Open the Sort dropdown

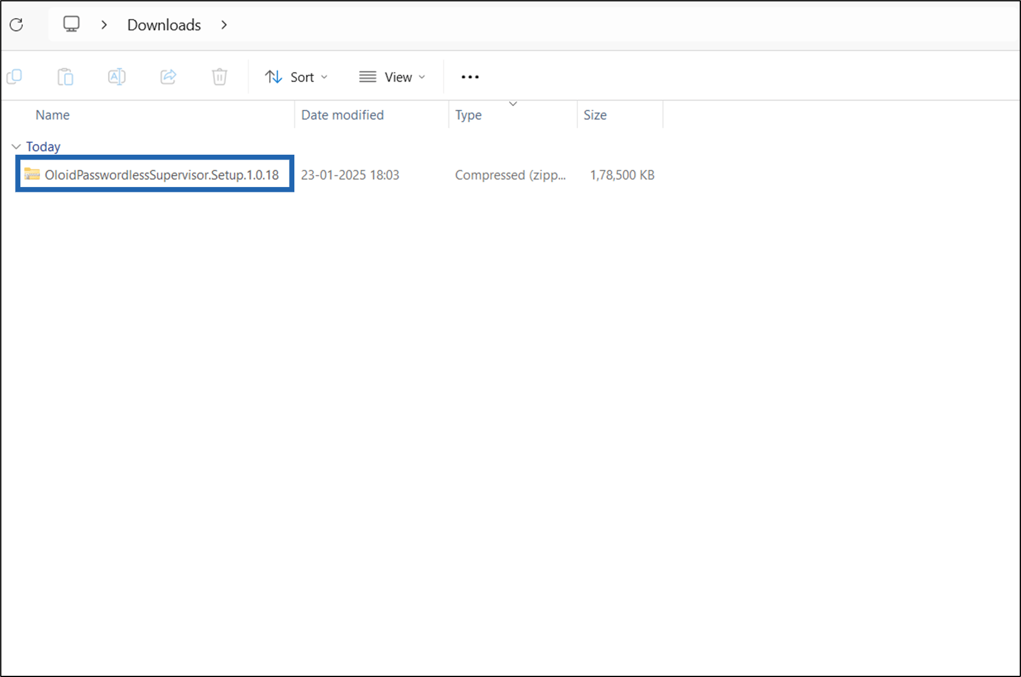296,77
